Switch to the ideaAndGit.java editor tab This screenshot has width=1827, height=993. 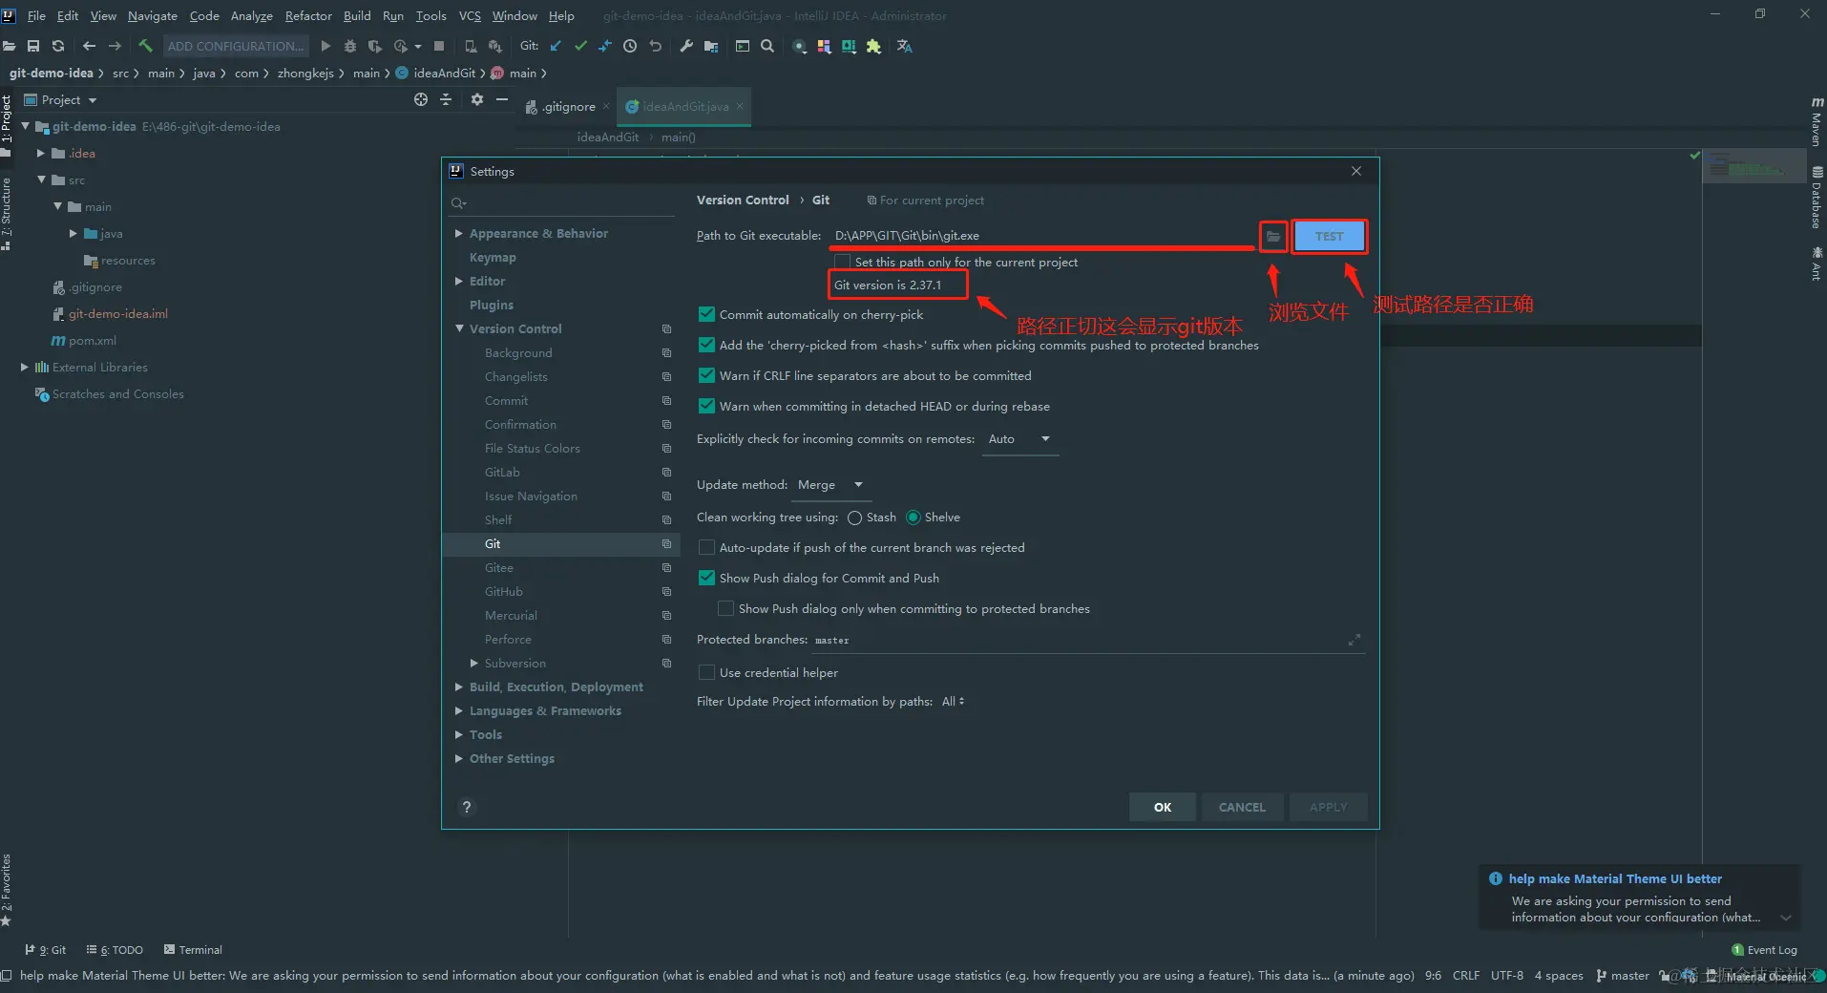685,107
